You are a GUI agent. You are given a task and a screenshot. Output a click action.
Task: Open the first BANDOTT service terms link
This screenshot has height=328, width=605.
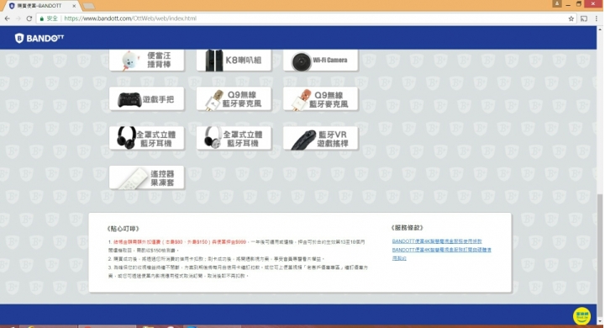tap(437, 241)
